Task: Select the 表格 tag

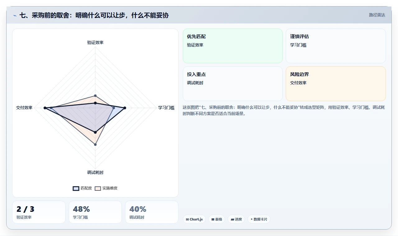Action: click(216, 219)
